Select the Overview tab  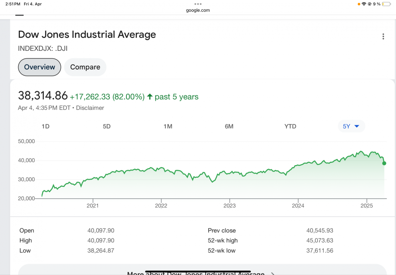40,67
